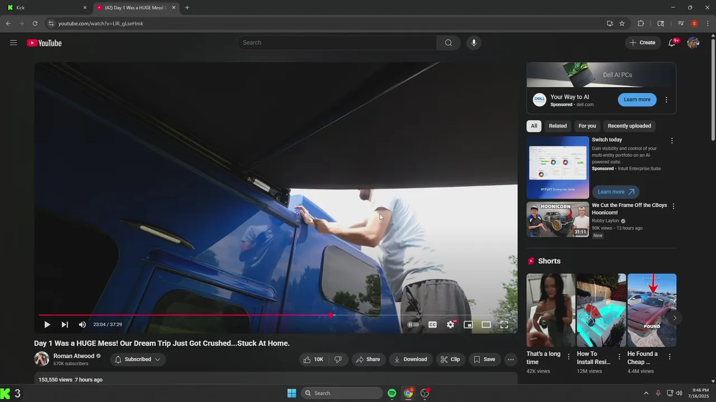Skip to the next video
The image size is (716, 402).
[65, 324]
